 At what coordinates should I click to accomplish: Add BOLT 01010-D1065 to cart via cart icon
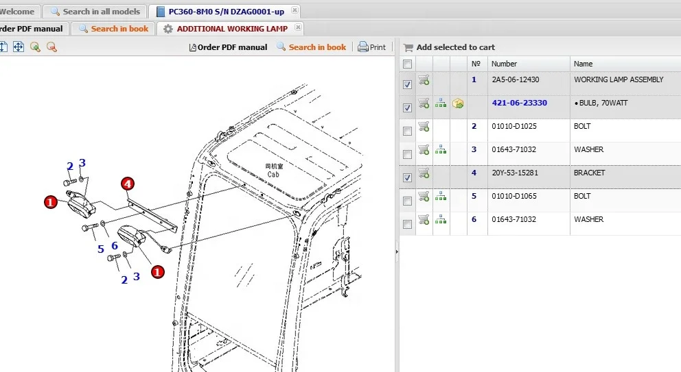pos(424,197)
